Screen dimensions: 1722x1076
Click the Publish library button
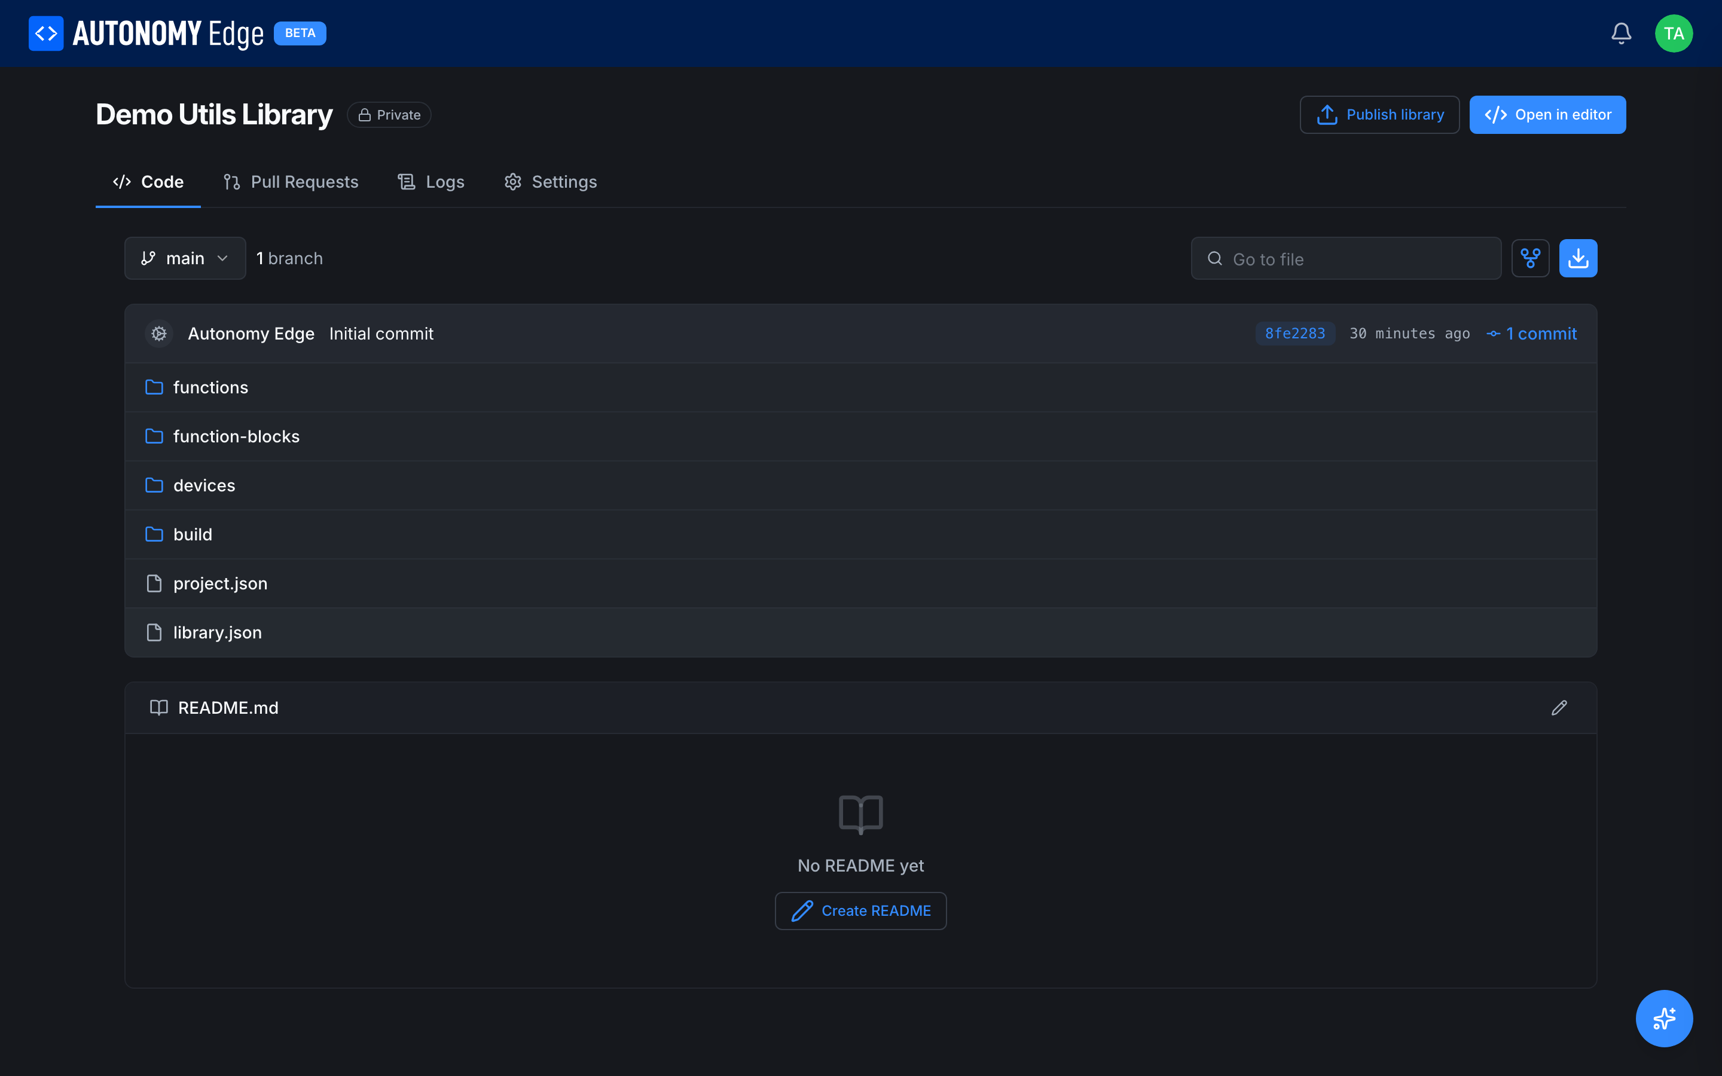pyautogui.click(x=1379, y=115)
